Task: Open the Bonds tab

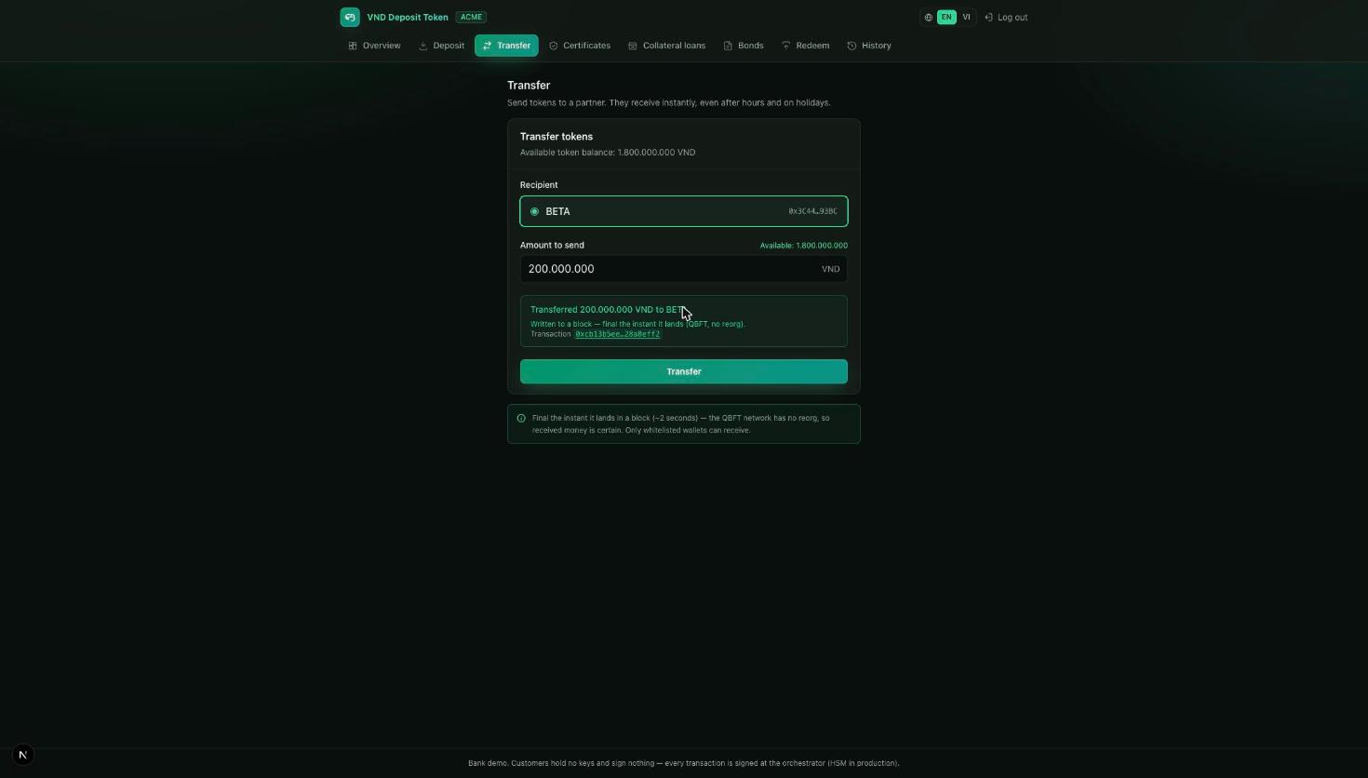Action: (744, 46)
